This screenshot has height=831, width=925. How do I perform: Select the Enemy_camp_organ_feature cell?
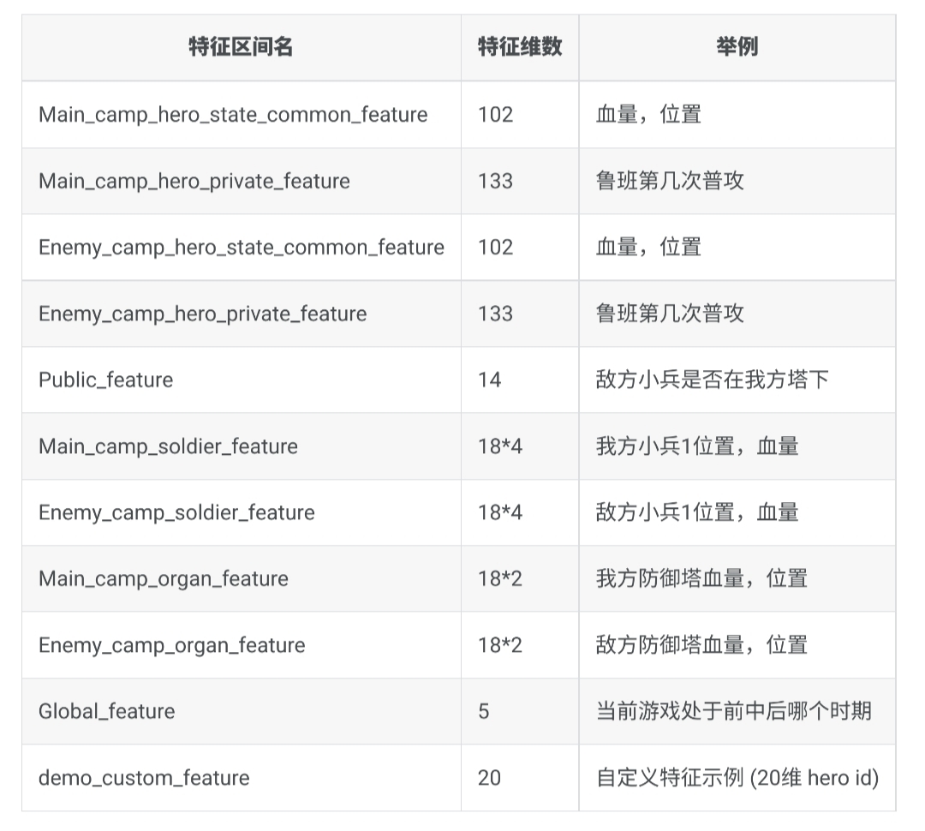171,645
